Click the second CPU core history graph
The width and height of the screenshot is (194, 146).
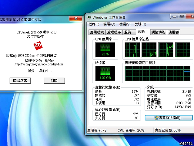coord(149,50)
